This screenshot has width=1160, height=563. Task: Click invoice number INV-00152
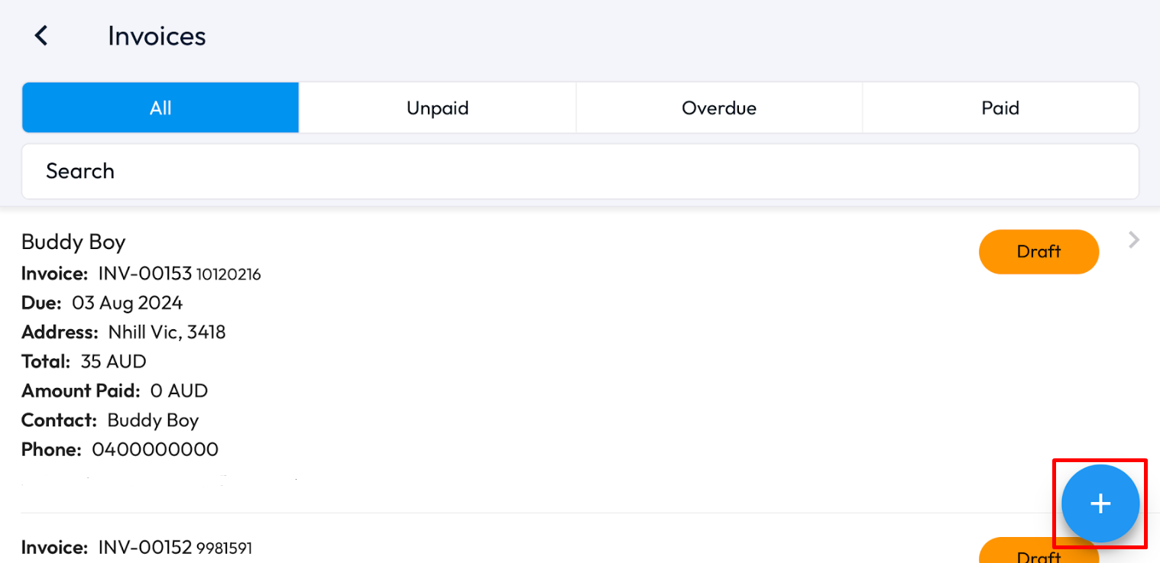pos(145,547)
